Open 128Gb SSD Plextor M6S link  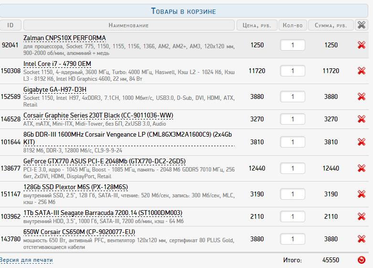point(75,187)
